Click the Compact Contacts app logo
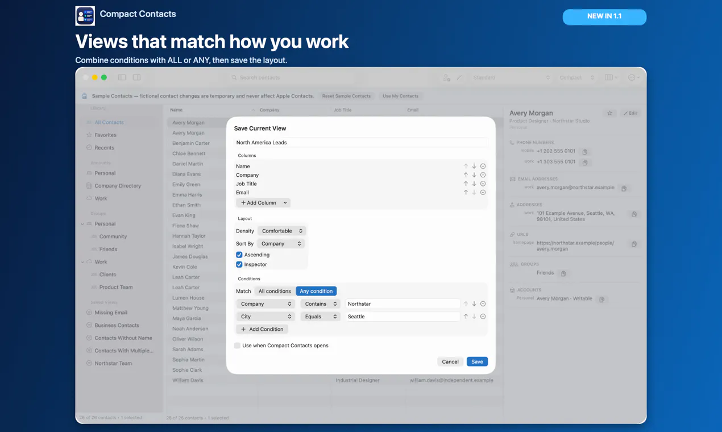 (x=85, y=16)
